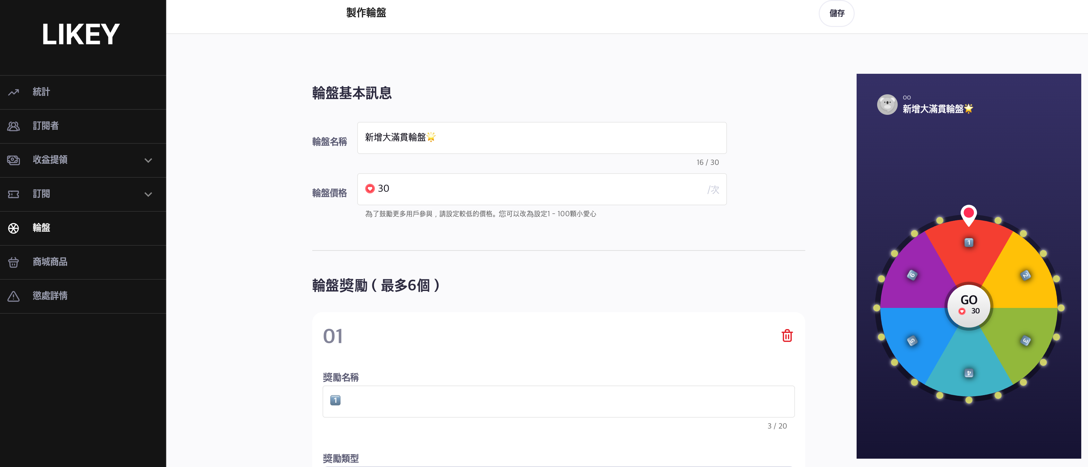Screen dimensions: 1088x467
Task: Expand the 訂閱 menu chevron
Action: [x=148, y=195]
